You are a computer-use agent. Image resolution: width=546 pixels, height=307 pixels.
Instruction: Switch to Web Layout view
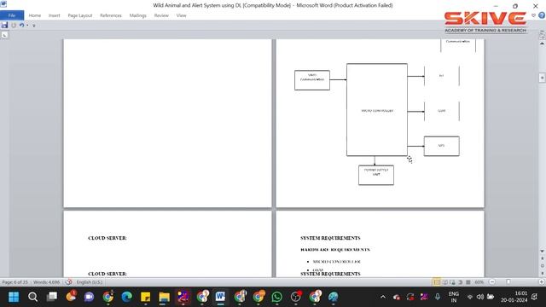[x=452, y=282]
